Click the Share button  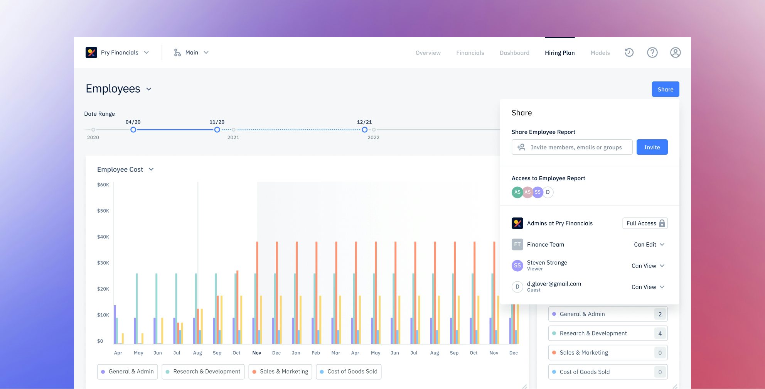[x=665, y=89]
